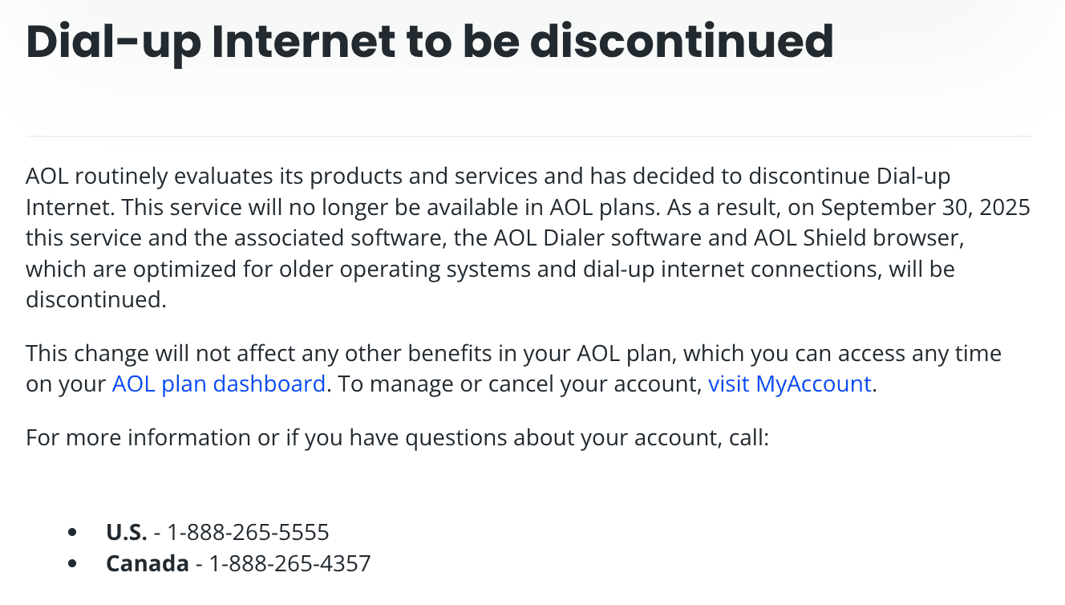1065x605 pixels.
Task: Click the sentence starting For more information
Action: pyautogui.click(x=398, y=437)
